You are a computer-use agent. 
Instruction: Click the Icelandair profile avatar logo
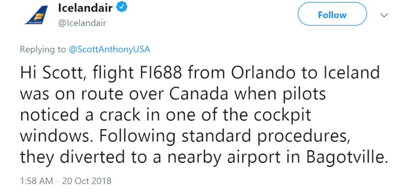35,15
